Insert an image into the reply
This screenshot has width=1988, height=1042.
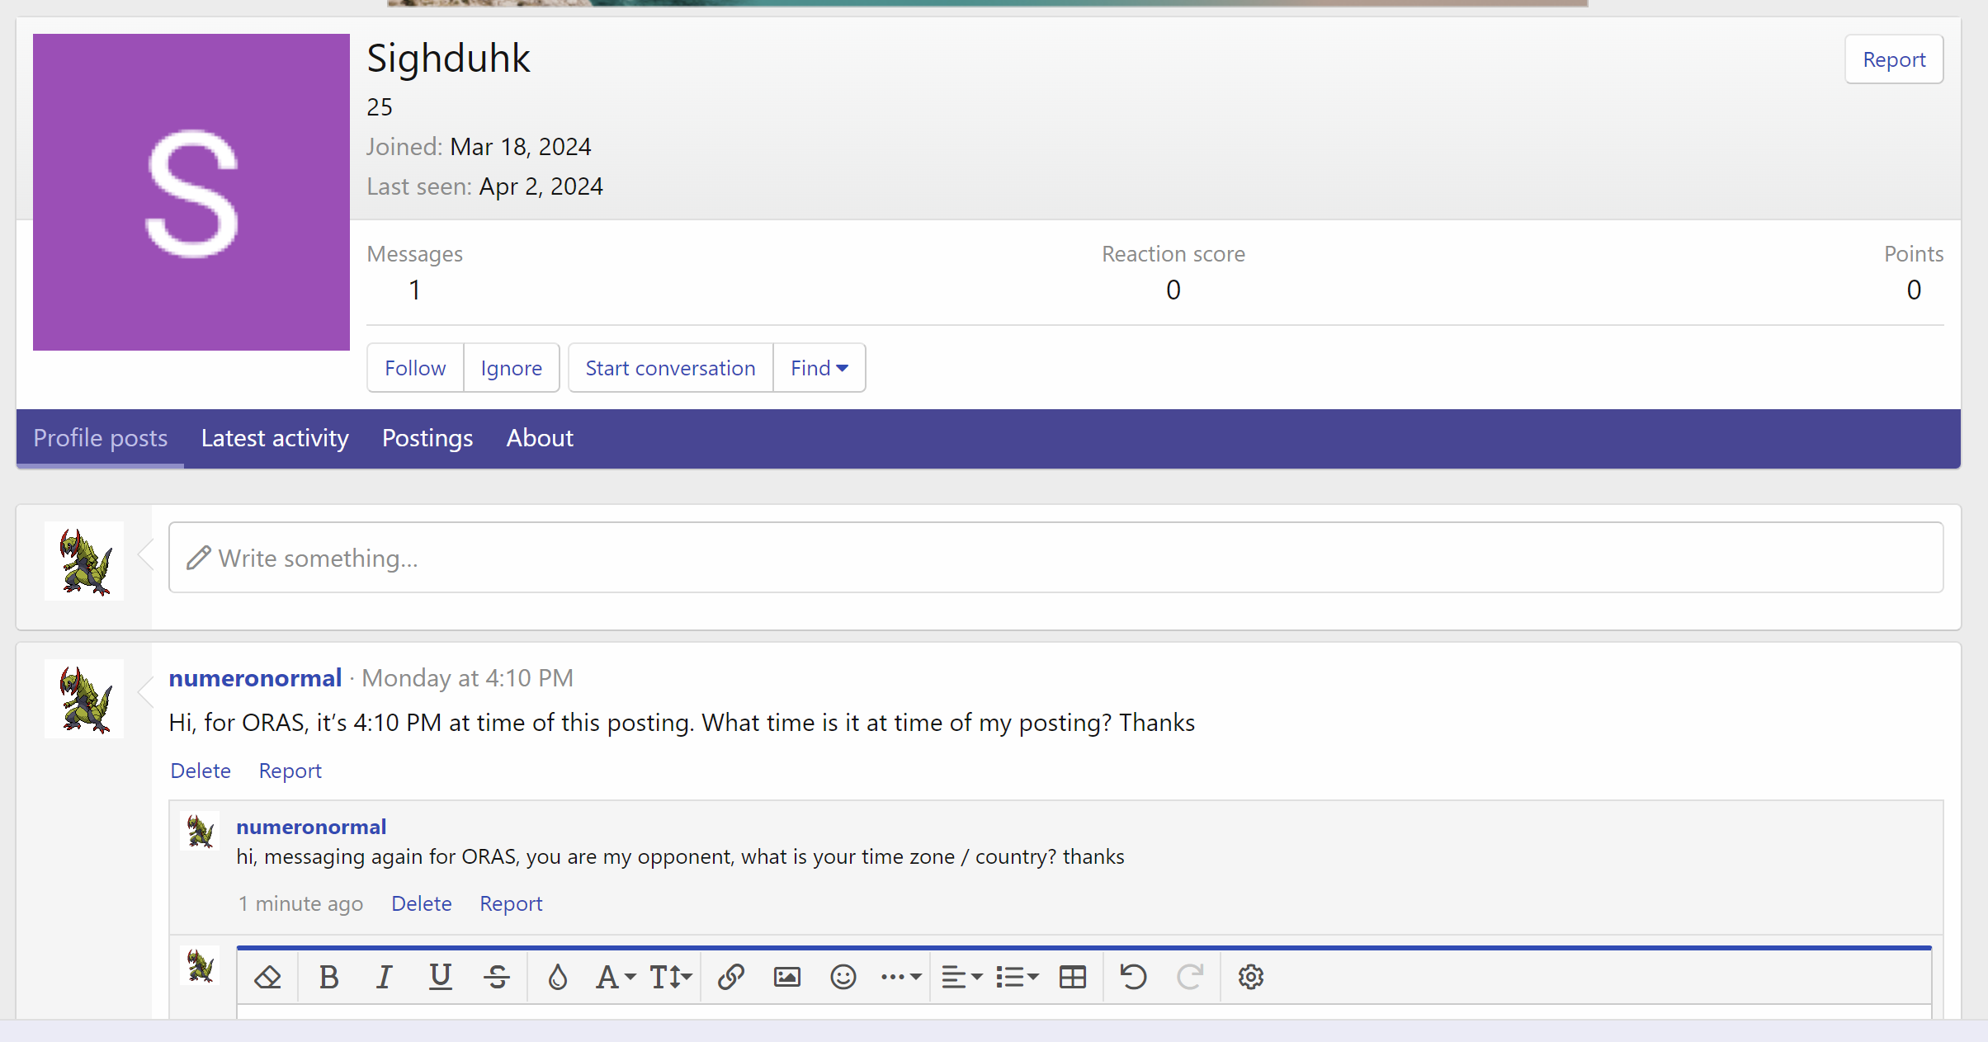point(786,977)
